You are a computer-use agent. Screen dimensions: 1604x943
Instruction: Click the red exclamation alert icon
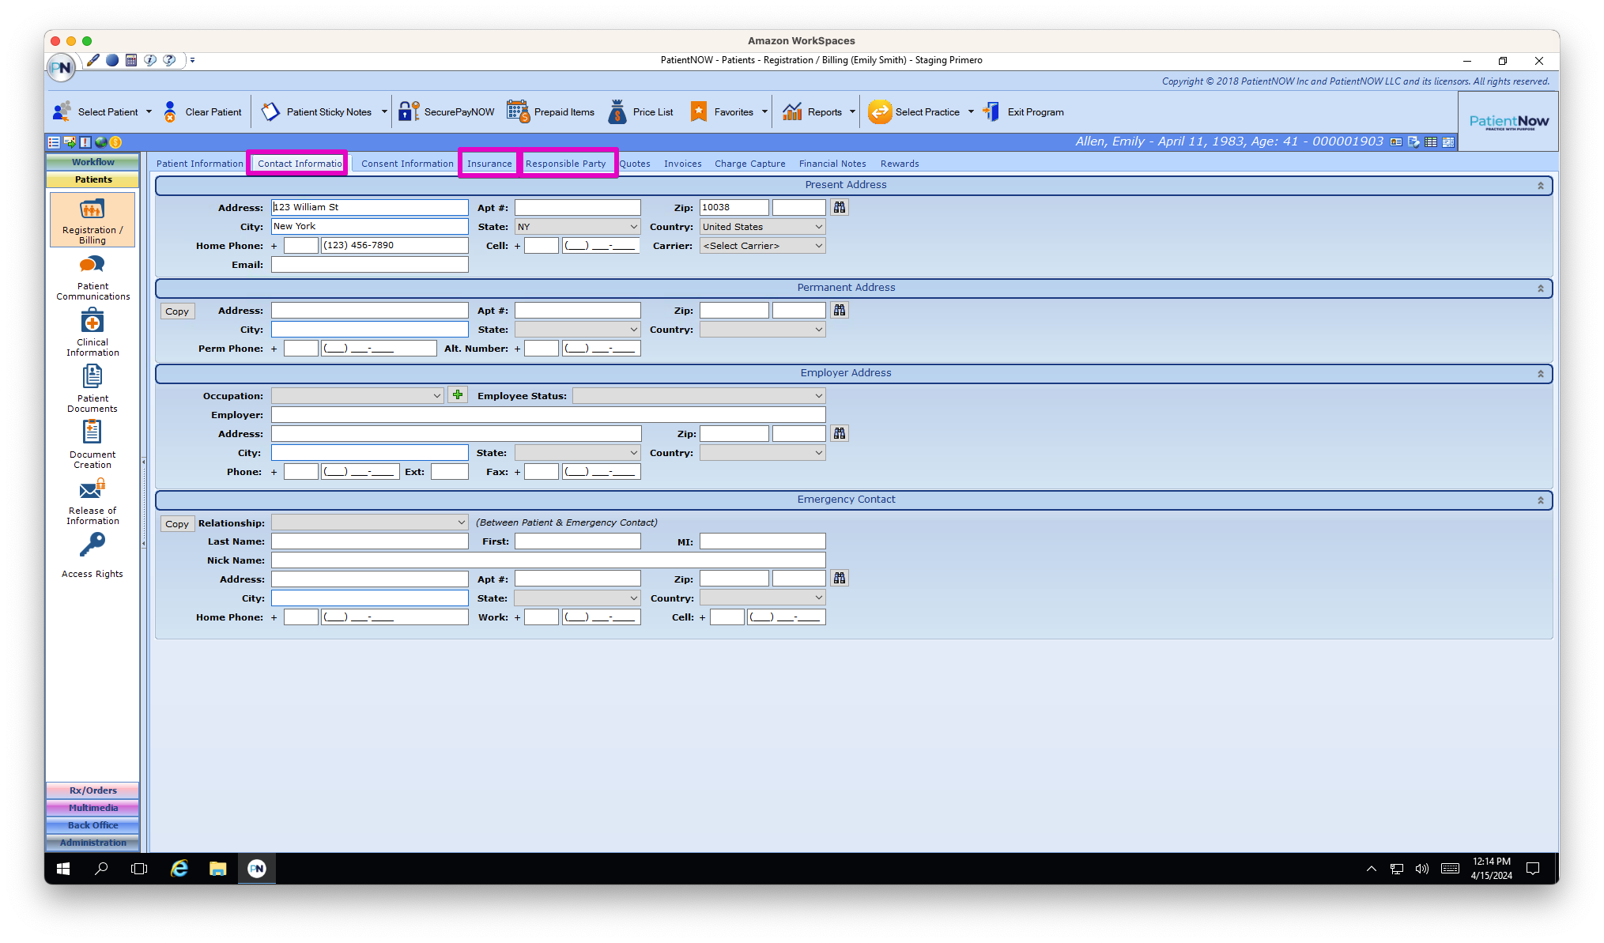85,142
